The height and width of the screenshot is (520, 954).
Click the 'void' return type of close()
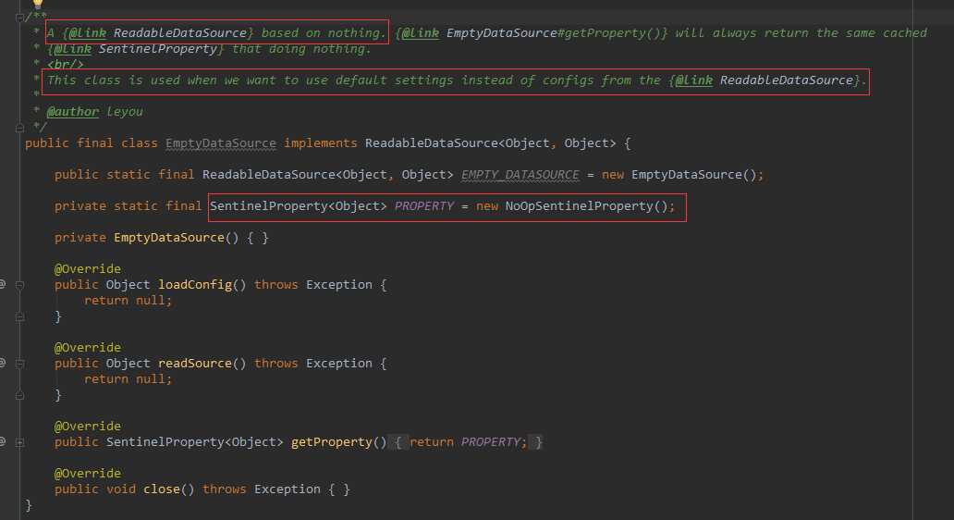[x=121, y=489]
